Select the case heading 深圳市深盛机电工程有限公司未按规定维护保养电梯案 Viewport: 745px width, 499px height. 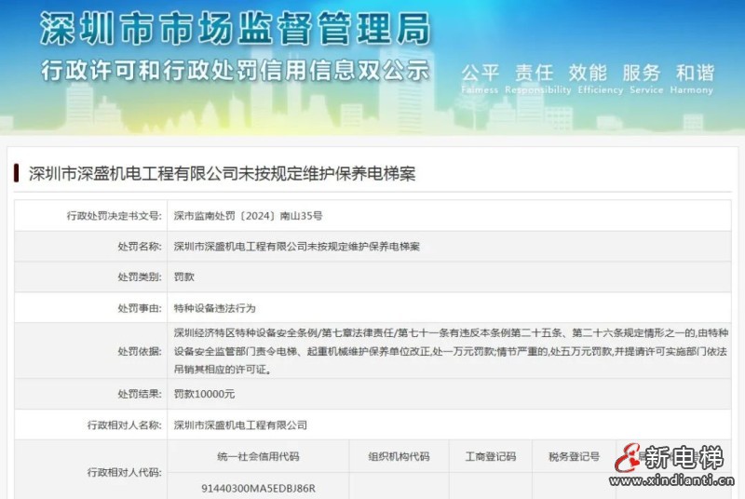[222, 174]
